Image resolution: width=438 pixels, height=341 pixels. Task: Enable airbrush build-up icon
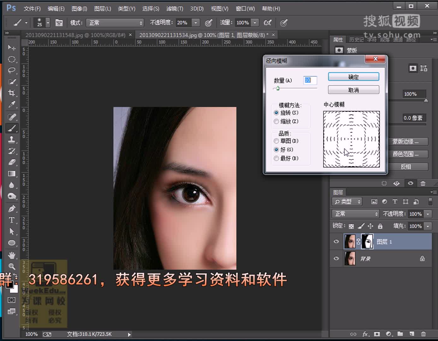tap(268, 22)
